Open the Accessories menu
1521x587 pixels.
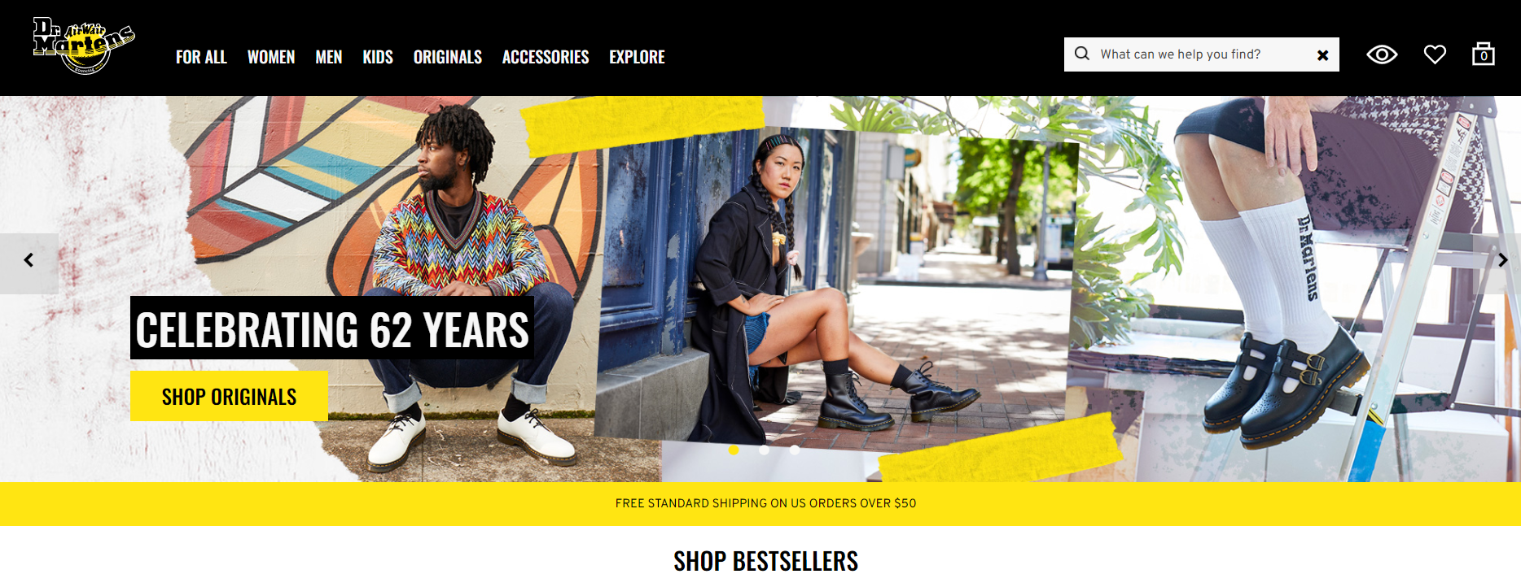[546, 57]
